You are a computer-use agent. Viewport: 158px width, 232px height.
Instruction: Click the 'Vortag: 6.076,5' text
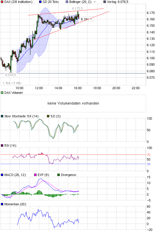tap(117, 2)
